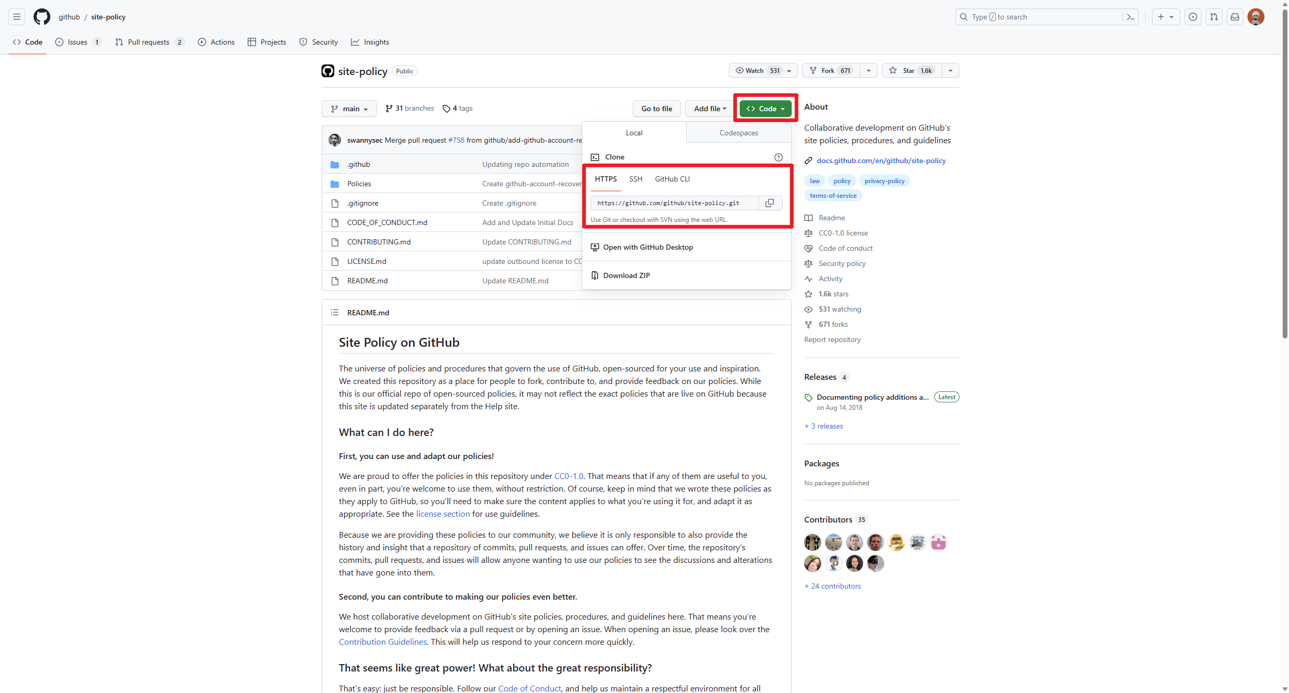
Task: Open the notifications inbox icon
Action: pyautogui.click(x=1234, y=17)
